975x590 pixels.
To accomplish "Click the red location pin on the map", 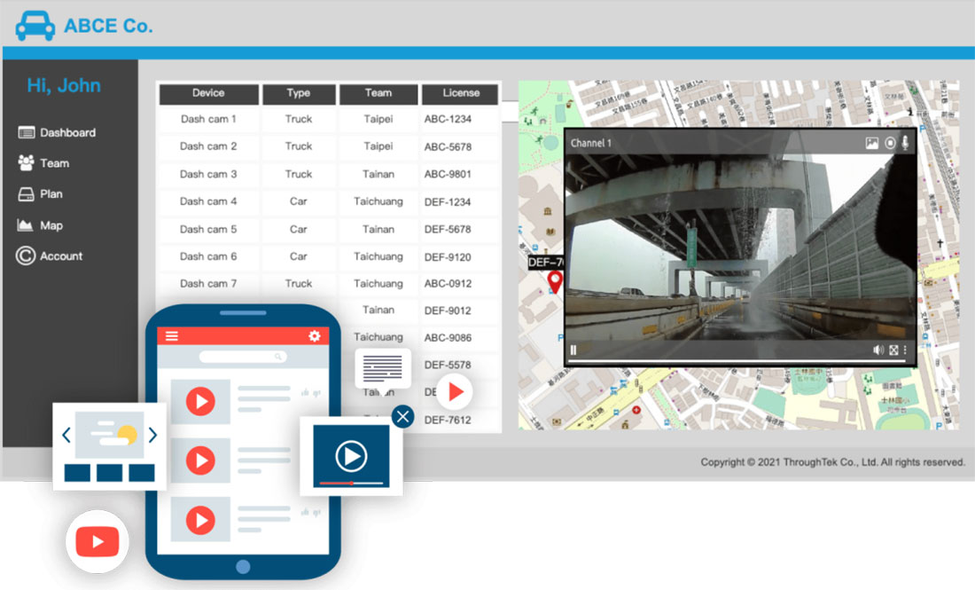I will (x=555, y=282).
